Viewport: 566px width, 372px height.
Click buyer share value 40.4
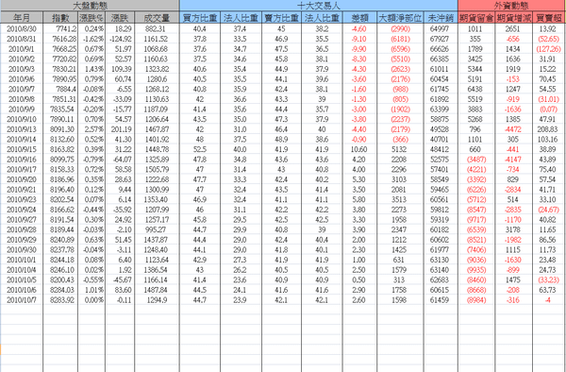200,28
